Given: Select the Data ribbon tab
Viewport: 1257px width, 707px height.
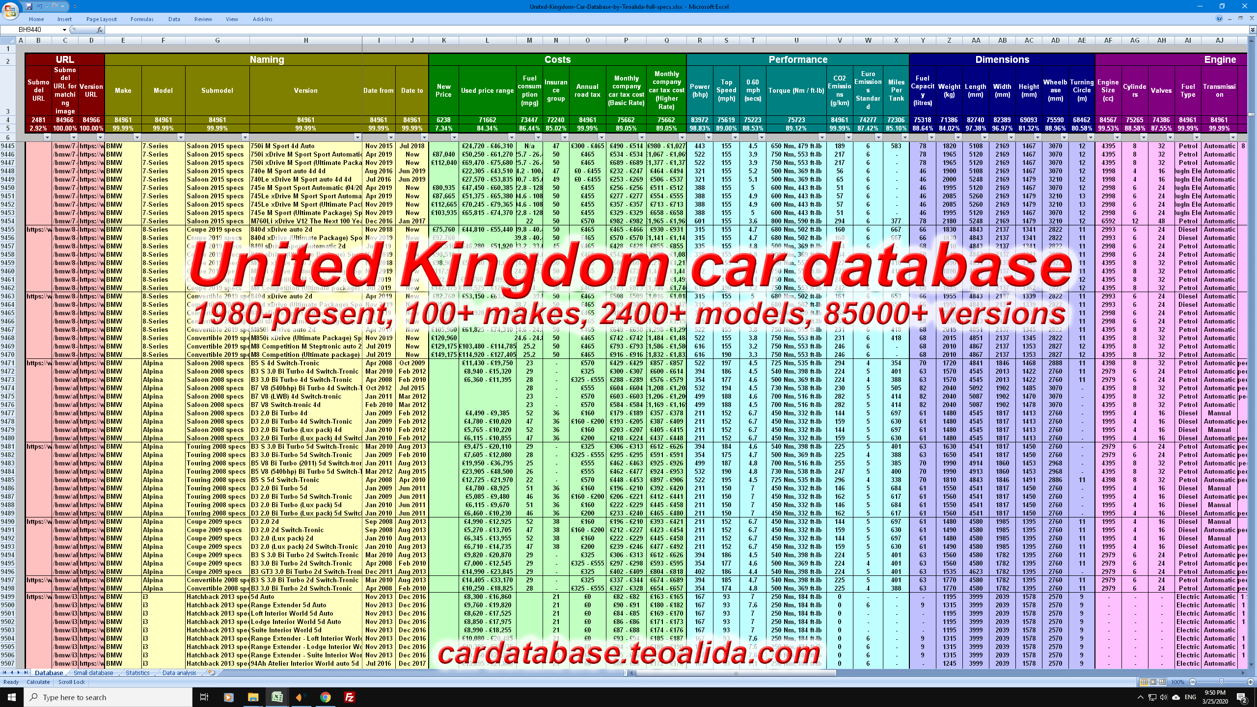Looking at the screenshot, I should [173, 19].
